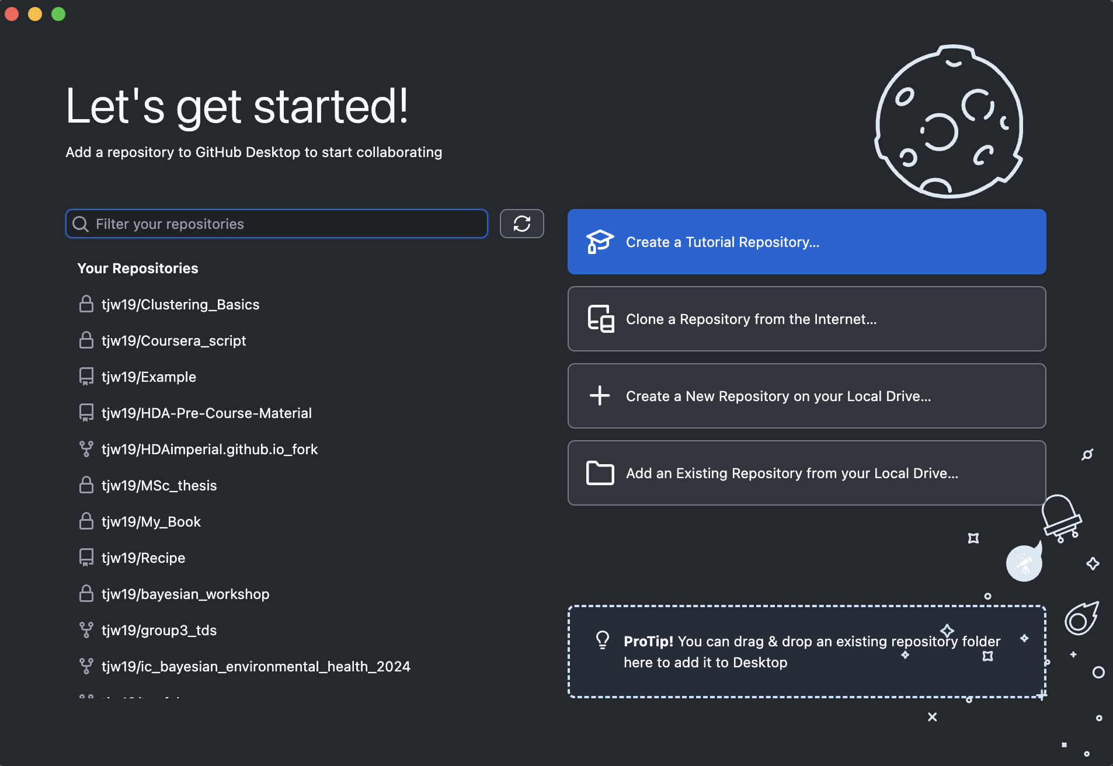Click the Your Repositories heading
This screenshot has width=1113, height=766.
pos(138,268)
